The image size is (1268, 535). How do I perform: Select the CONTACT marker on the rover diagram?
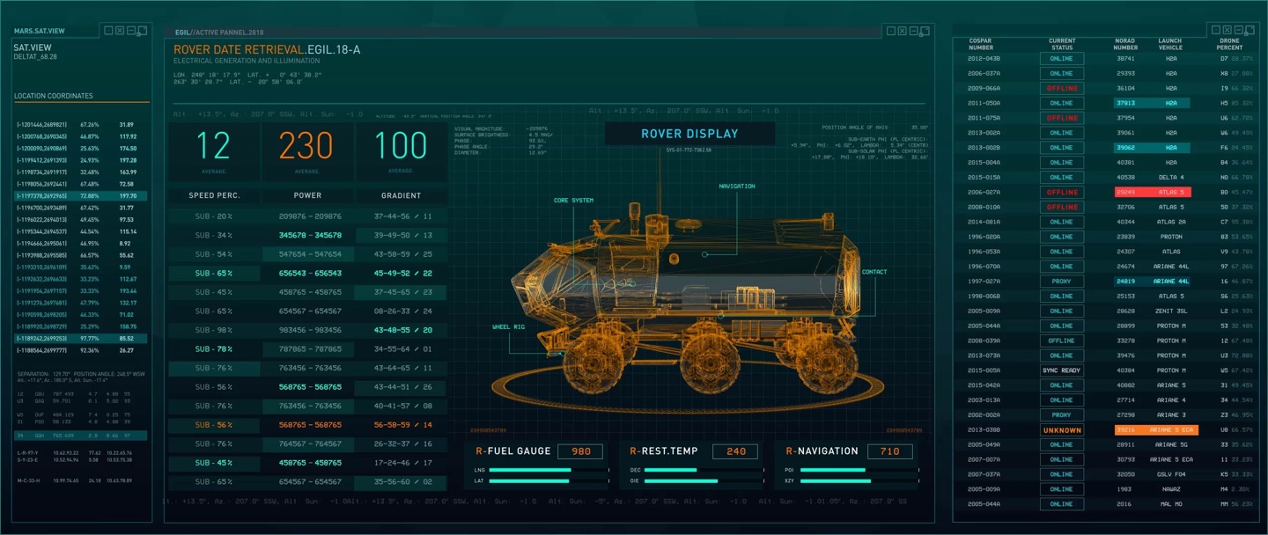(874, 272)
